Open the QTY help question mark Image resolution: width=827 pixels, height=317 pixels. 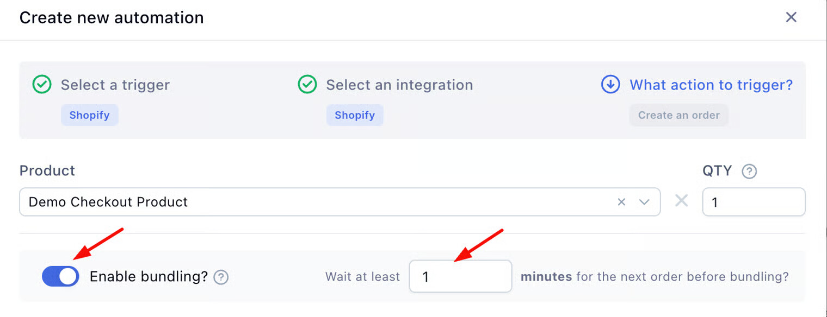[x=749, y=172]
